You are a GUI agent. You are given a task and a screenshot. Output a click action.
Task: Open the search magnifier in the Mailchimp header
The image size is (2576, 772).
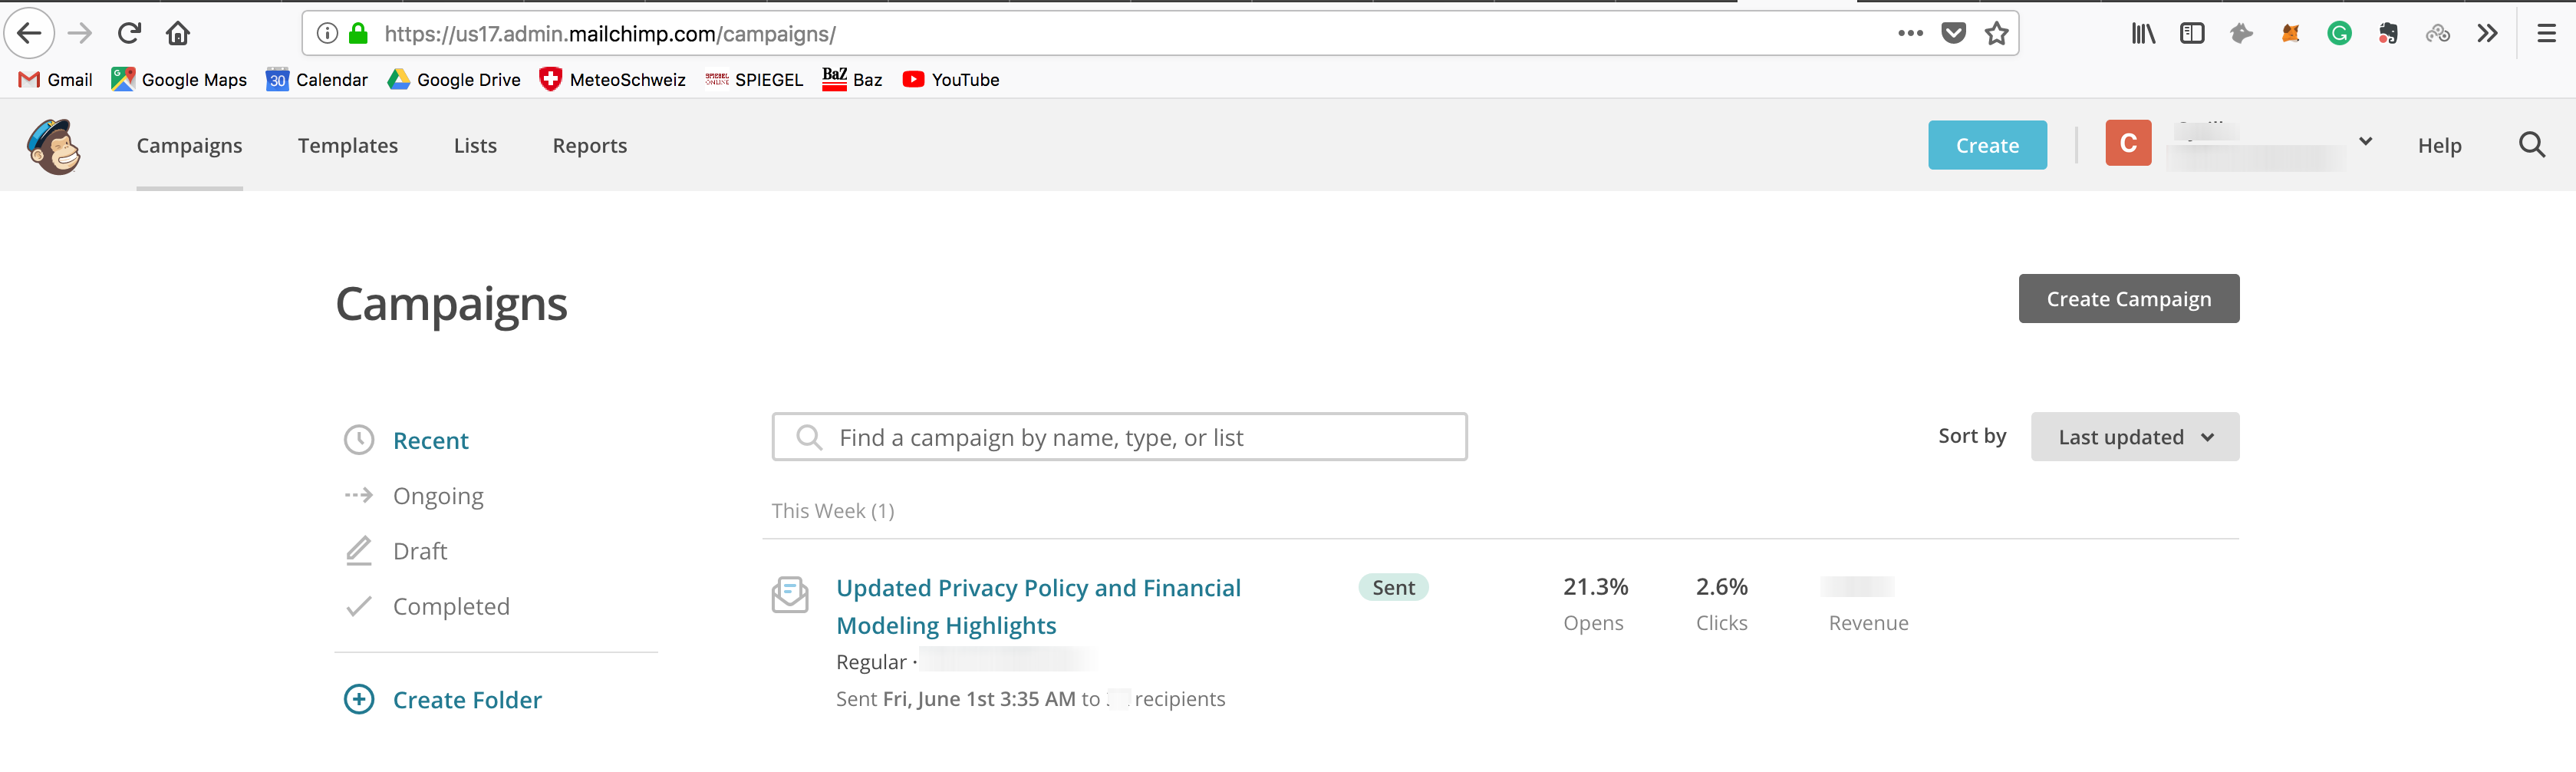pyautogui.click(x=2531, y=146)
